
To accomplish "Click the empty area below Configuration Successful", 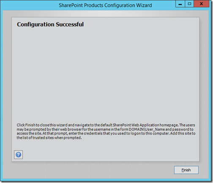I will coord(105,73).
